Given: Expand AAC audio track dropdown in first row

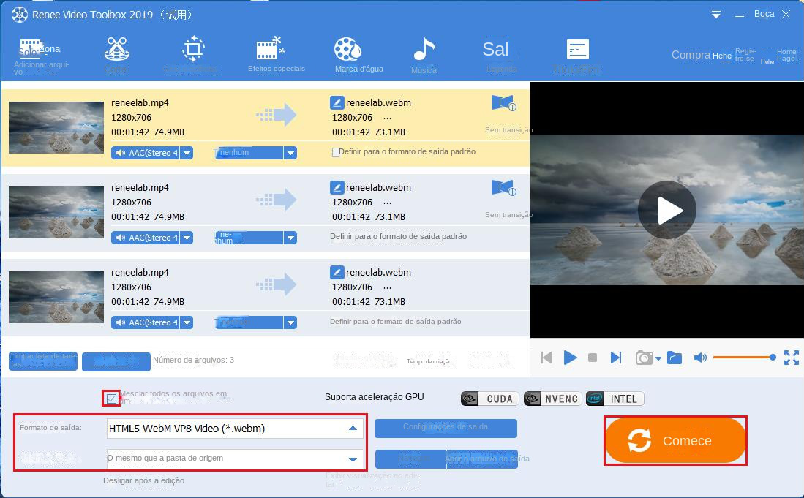Looking at the screenshot, I should point(187,153).
